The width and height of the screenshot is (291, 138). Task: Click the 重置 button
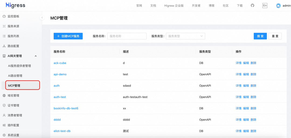[275, 36]
